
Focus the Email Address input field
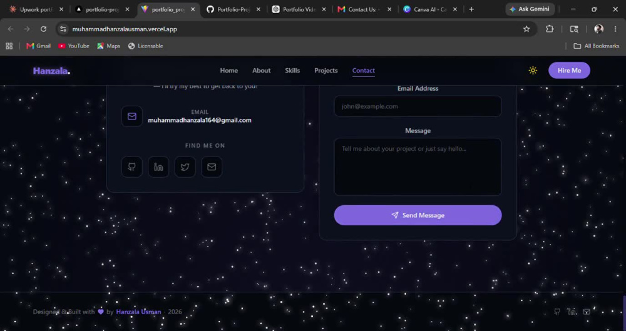point(418,106)
